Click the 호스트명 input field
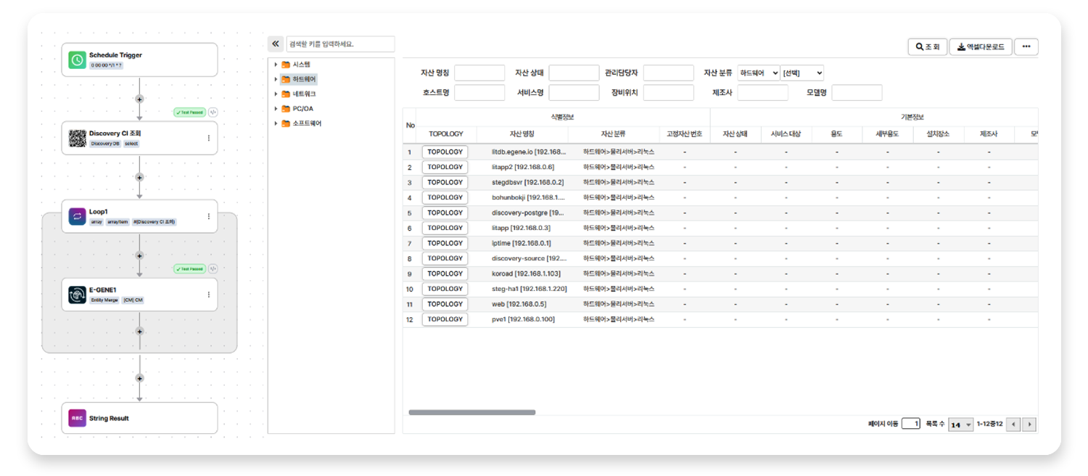The height and width of the screenshot is (476, 1088). point(479,93)
